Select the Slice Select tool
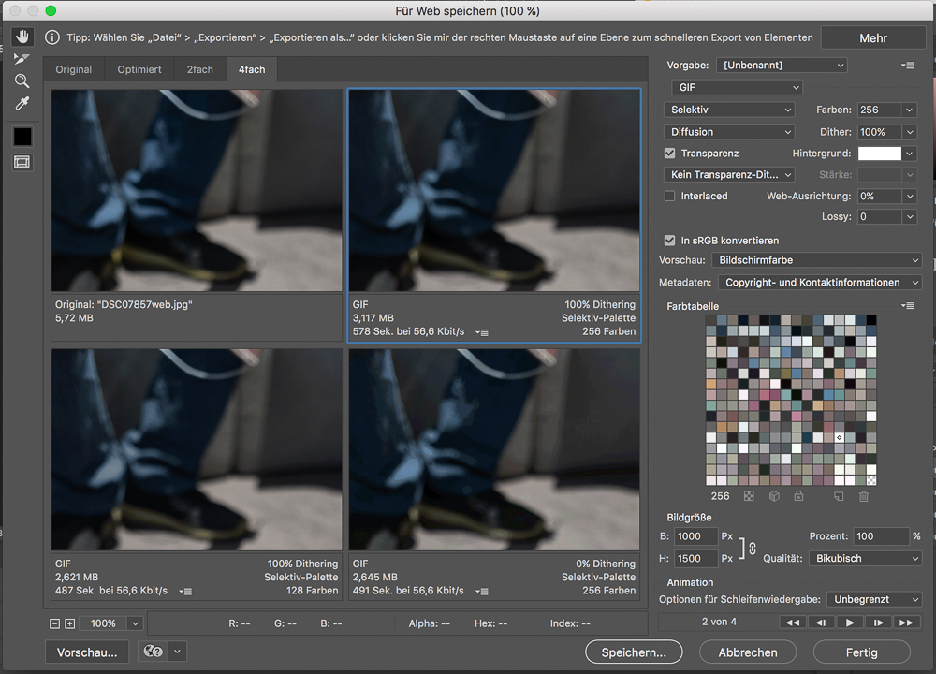This screenshot has width=936, height=674. click(22, 58)
